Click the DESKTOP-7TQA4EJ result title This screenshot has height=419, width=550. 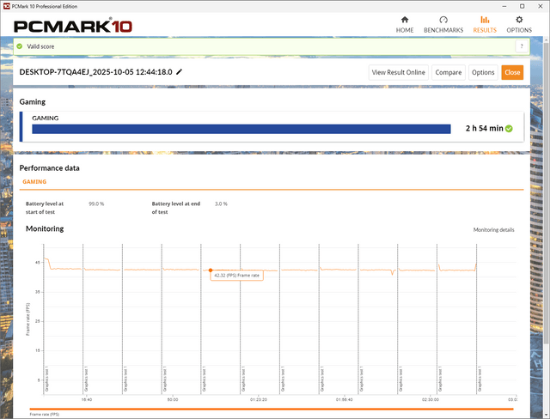pos(95,72)
